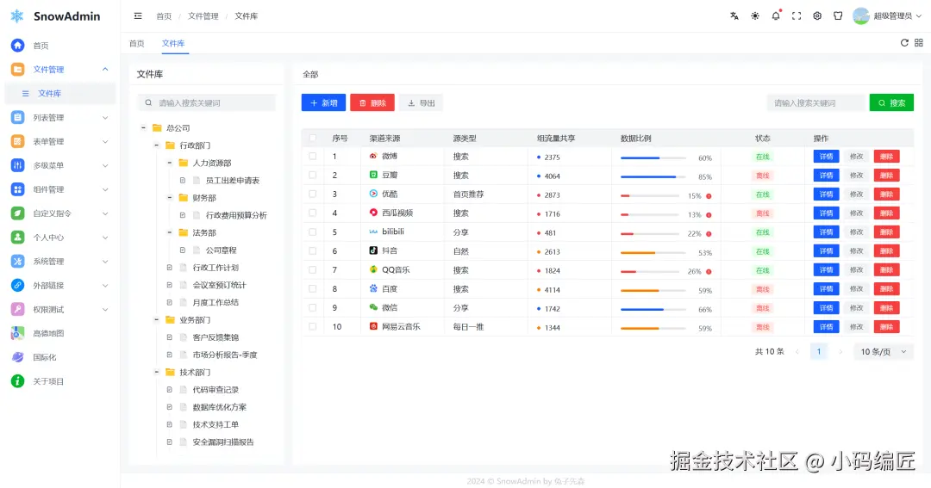The width and height of the screenshot is (931, 488).
Task: Open the grid layout icon in tab bar
Action: [919, 43]
